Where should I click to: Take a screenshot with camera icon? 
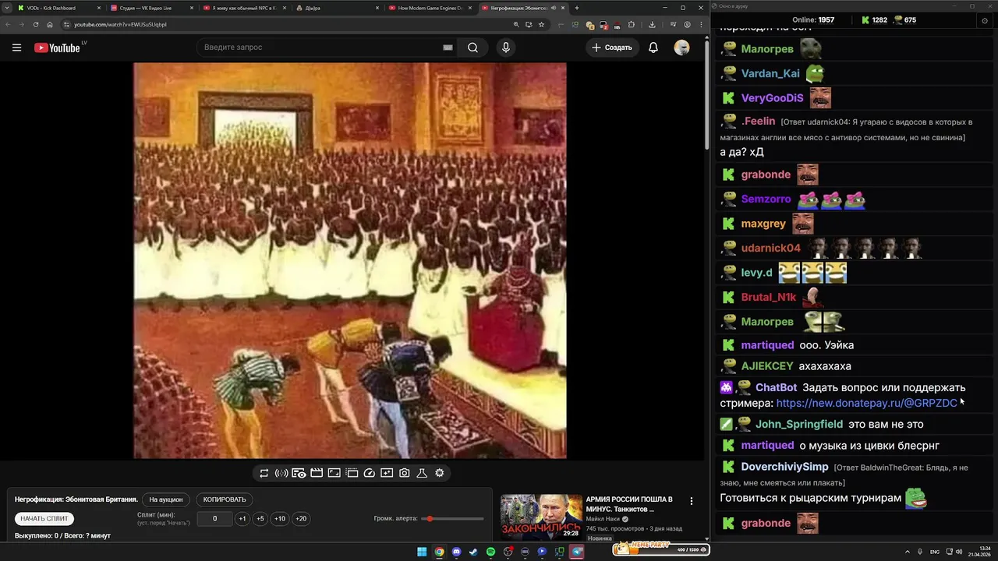click(x=405, y=473)
